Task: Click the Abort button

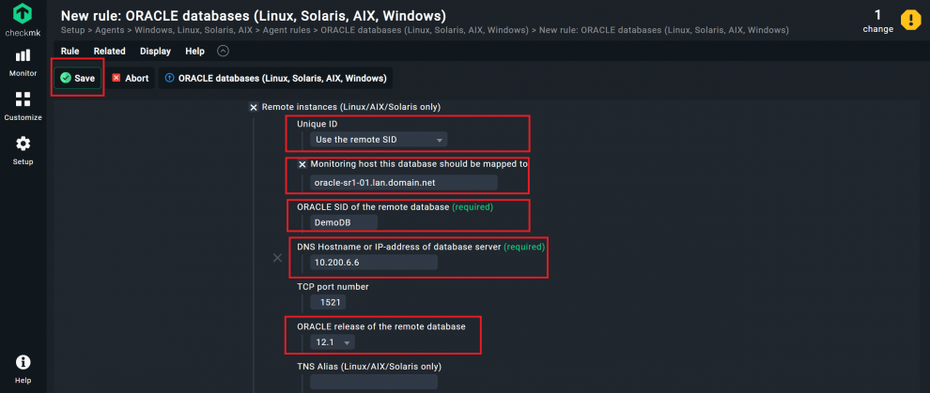Action: point(130,78)
